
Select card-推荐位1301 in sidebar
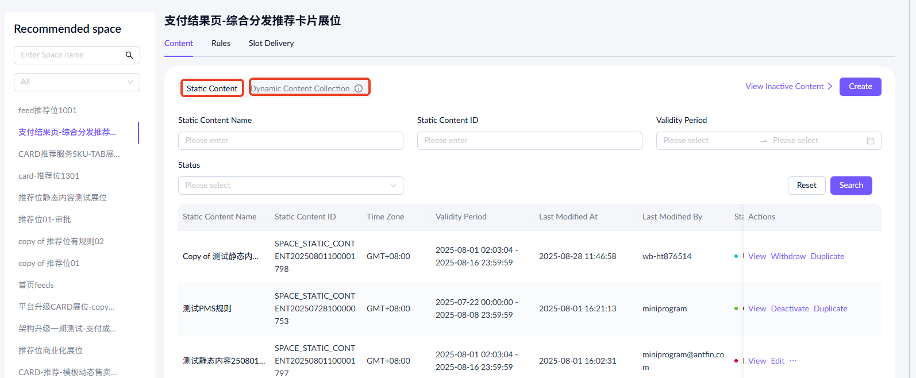click(49, 176)
